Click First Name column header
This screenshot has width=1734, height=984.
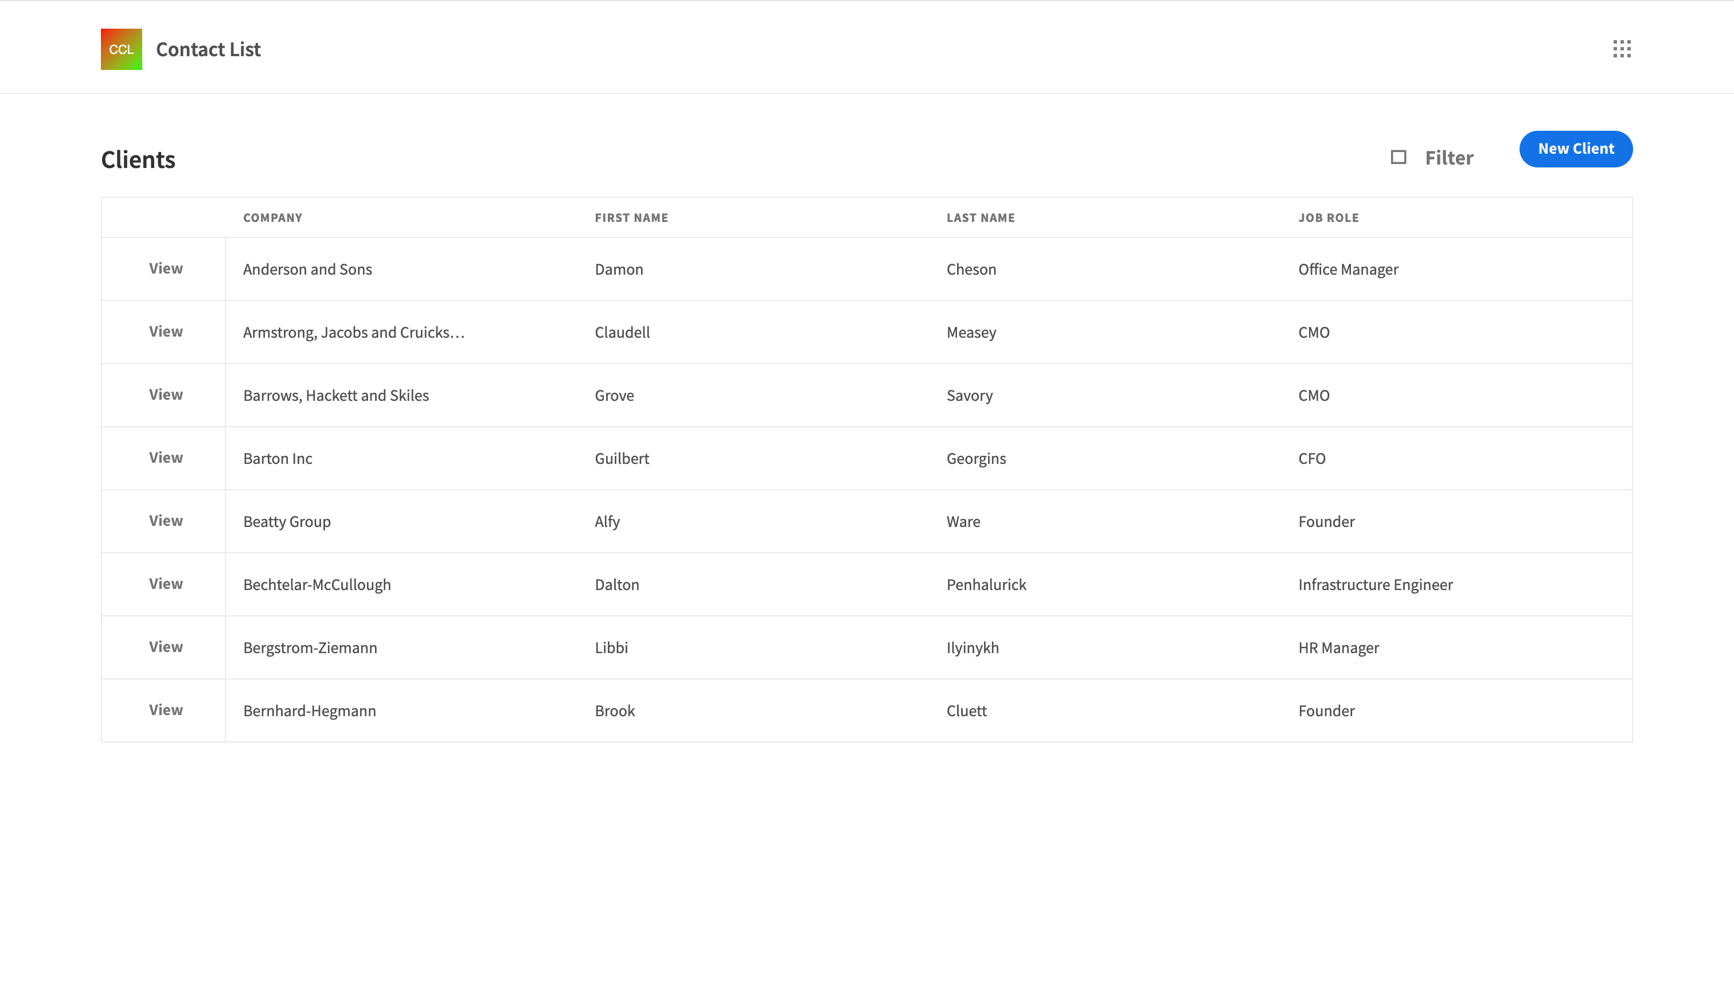pos(631,217)
